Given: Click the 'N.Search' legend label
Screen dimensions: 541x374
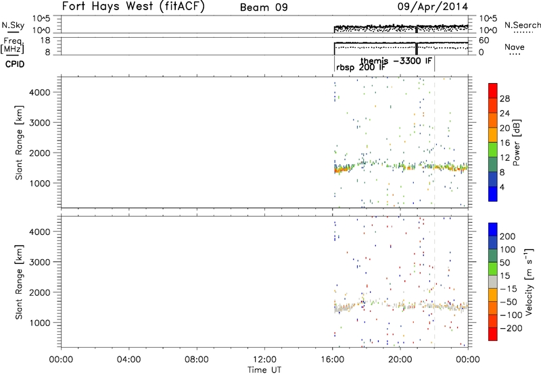Looking at the screenshot, I should tap(522, 25).
